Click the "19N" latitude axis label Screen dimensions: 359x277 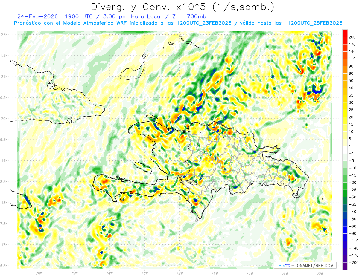pyautogui.click(x=4, y=161)
